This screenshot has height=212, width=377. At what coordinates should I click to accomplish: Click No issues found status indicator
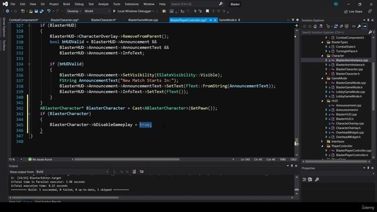pyautogui.click(x=40, y=160)
